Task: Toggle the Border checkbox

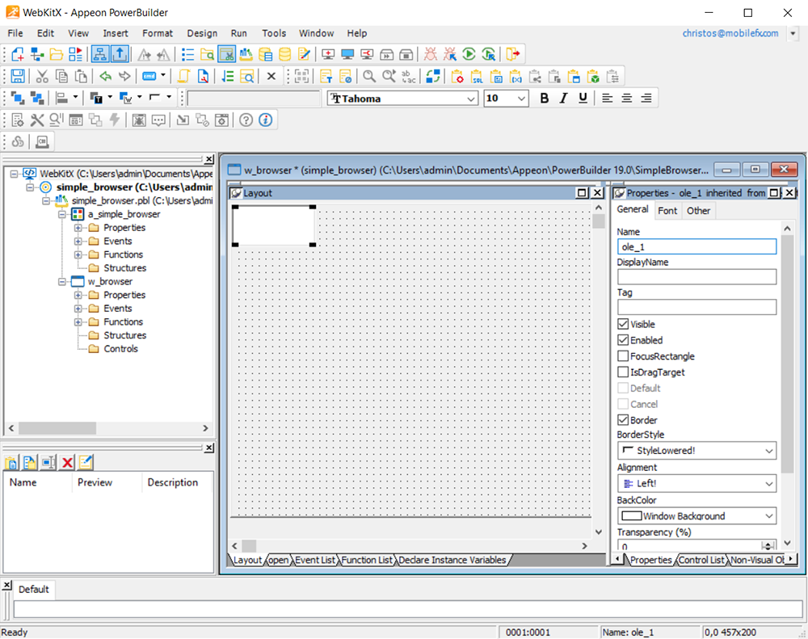Action: tap(623, 420)
